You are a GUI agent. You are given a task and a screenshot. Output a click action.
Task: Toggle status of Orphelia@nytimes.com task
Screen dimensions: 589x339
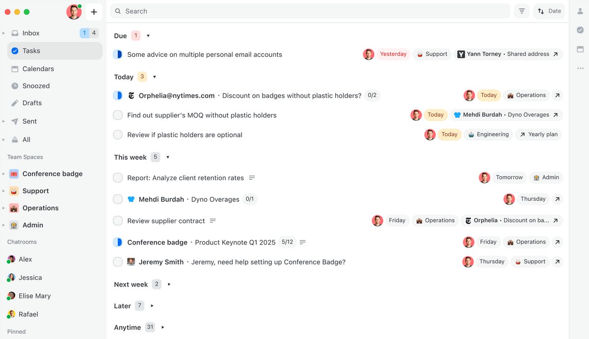coord(118,96)
